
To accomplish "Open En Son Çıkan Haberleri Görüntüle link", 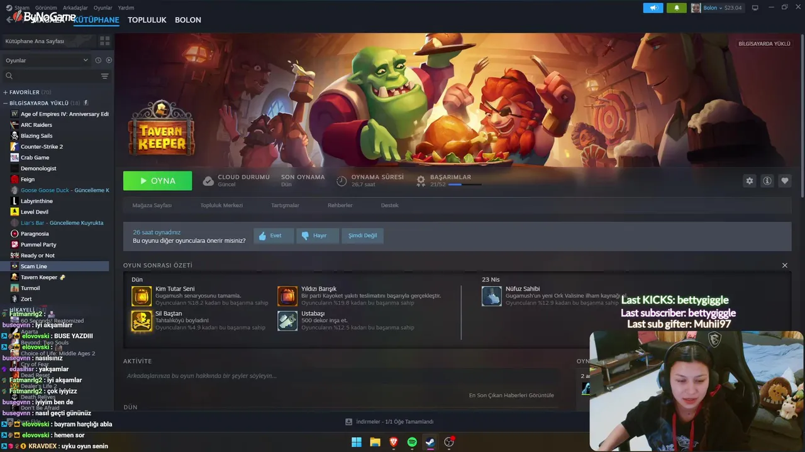I will [x=511, y=395].
